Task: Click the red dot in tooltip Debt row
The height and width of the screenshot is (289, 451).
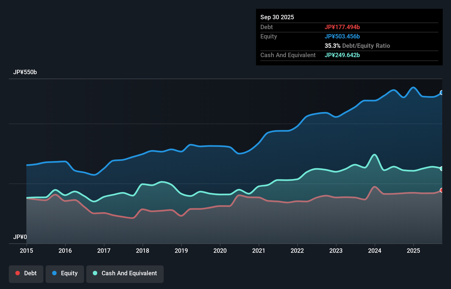Action: (x=343, y=27)
